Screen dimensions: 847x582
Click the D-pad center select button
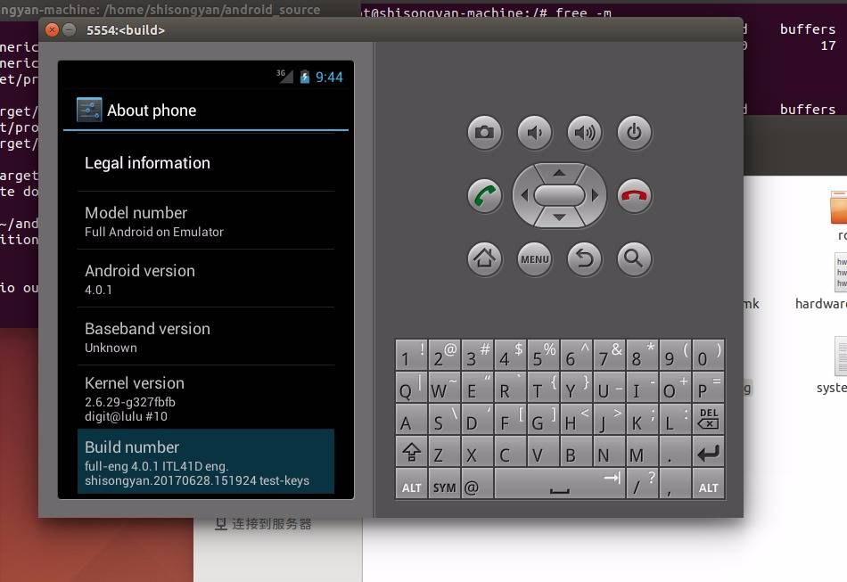pyautogui.click(x=559, y=195)
